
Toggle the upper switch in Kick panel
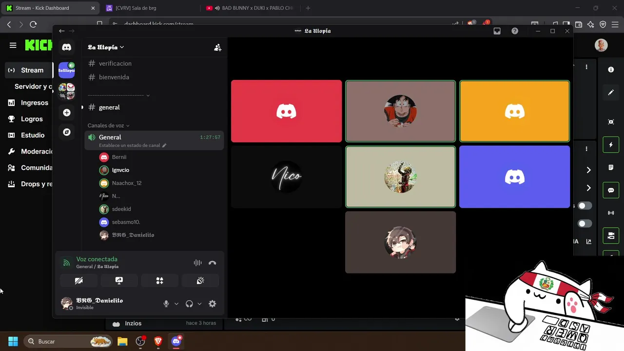(x=585, y=206)
